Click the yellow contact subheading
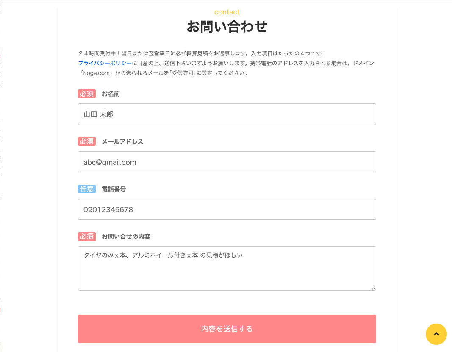 [227, 12]
